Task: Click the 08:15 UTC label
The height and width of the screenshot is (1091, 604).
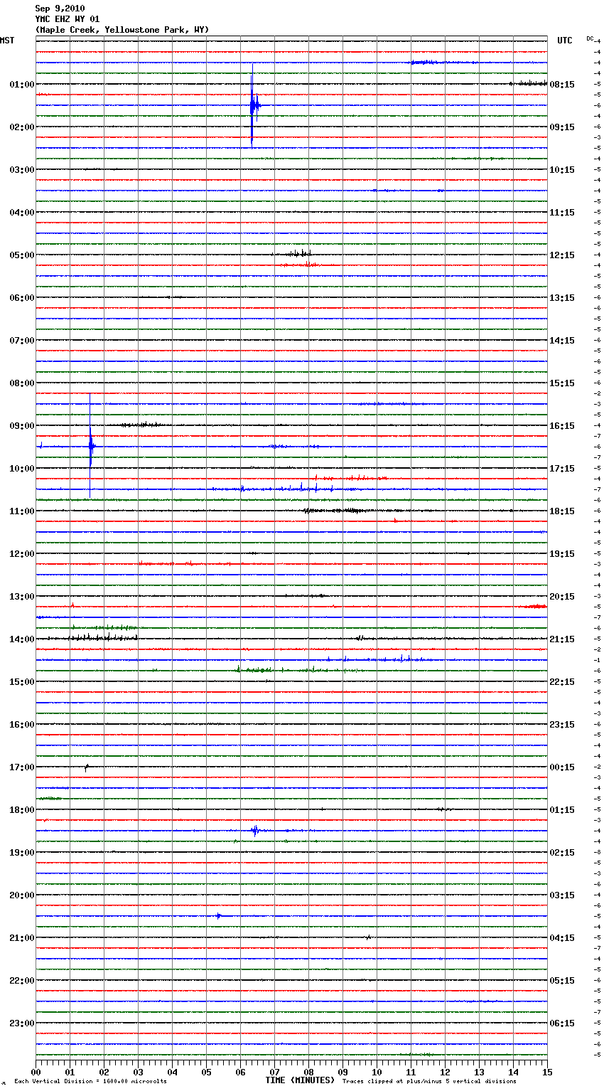Action: click(562, 85)
